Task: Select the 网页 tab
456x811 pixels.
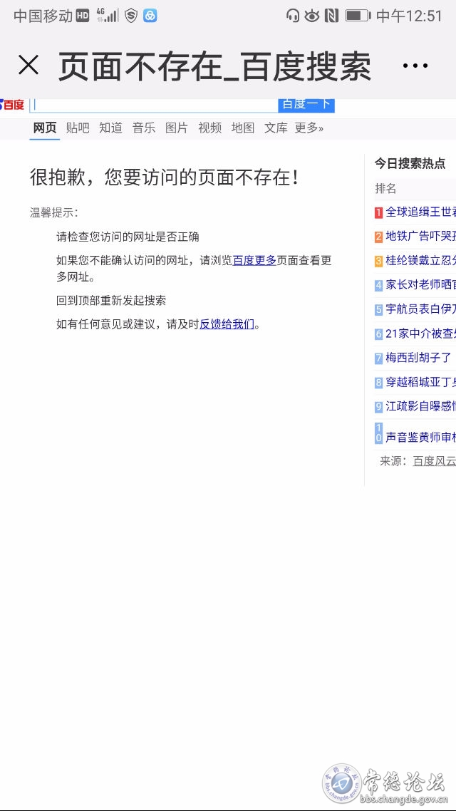Action: (45, 128)
